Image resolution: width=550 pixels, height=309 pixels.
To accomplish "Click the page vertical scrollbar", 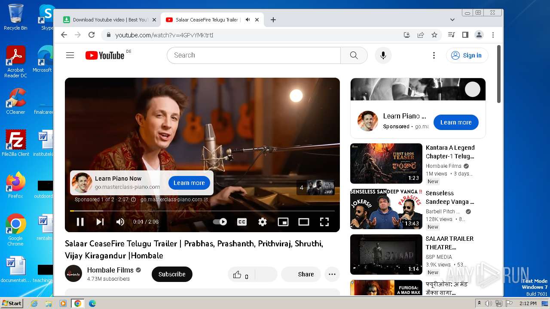I will click(499, 74).
